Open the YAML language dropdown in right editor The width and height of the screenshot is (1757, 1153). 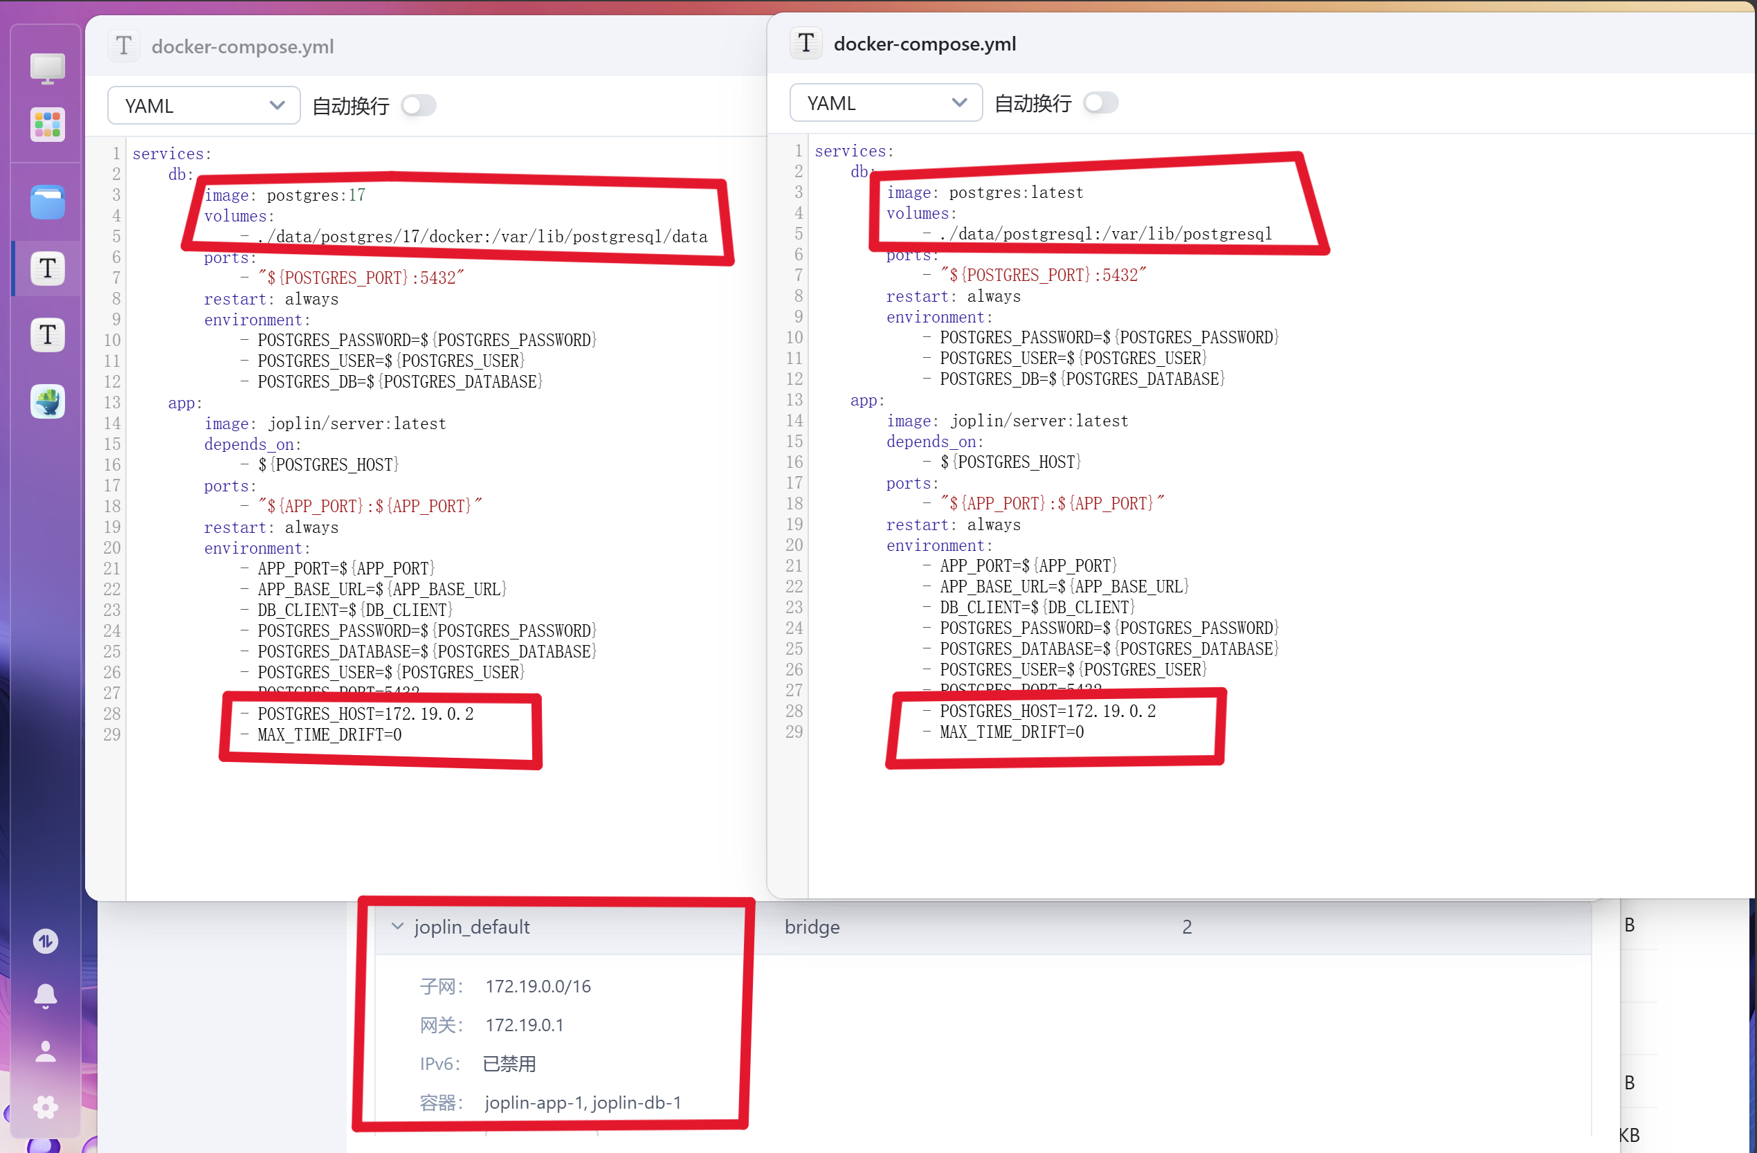[x=885, y=102]
